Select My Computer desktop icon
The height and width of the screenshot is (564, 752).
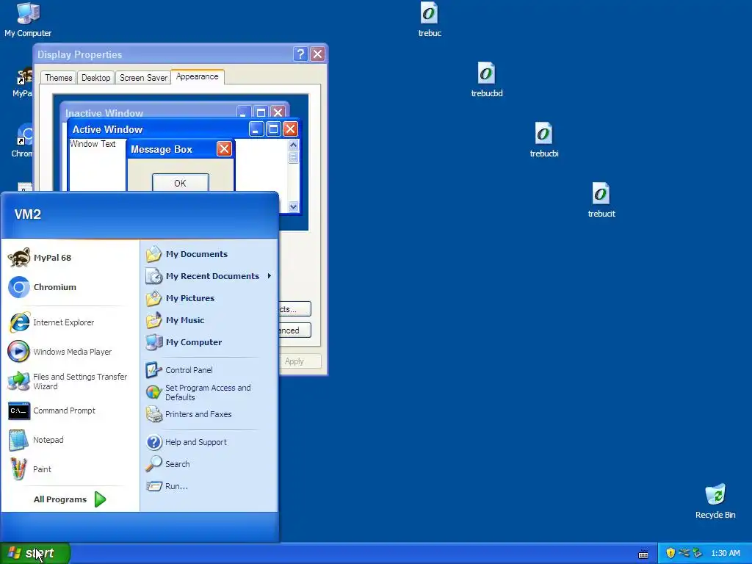(28, 19)
